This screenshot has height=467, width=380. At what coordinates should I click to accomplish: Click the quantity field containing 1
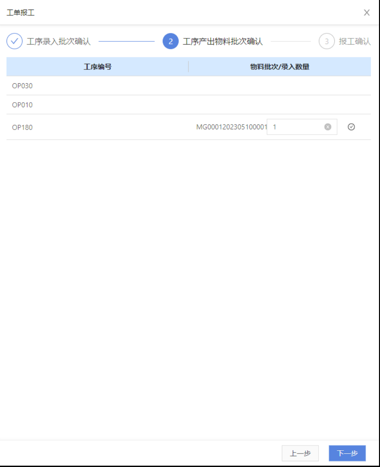(x=302, y=127)
